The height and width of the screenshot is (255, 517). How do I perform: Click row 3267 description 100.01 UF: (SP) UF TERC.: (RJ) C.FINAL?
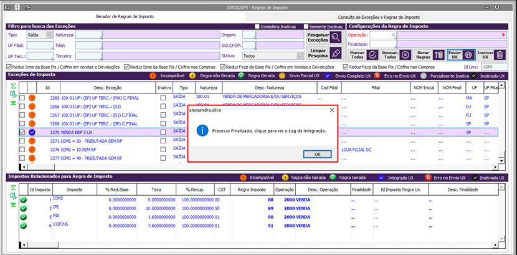pyautogui.click(x=99, y=115)
